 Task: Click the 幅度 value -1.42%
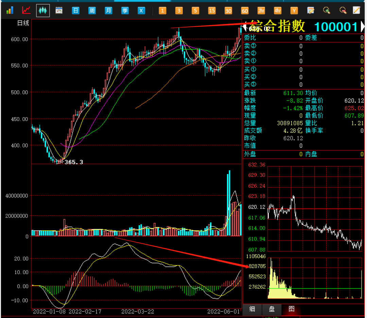click(x=293, y=108)
